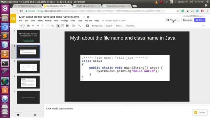Select slide 4 thumbnail in filmstrip
Viewport: 210px width, 118px height.
click(28, 82)
